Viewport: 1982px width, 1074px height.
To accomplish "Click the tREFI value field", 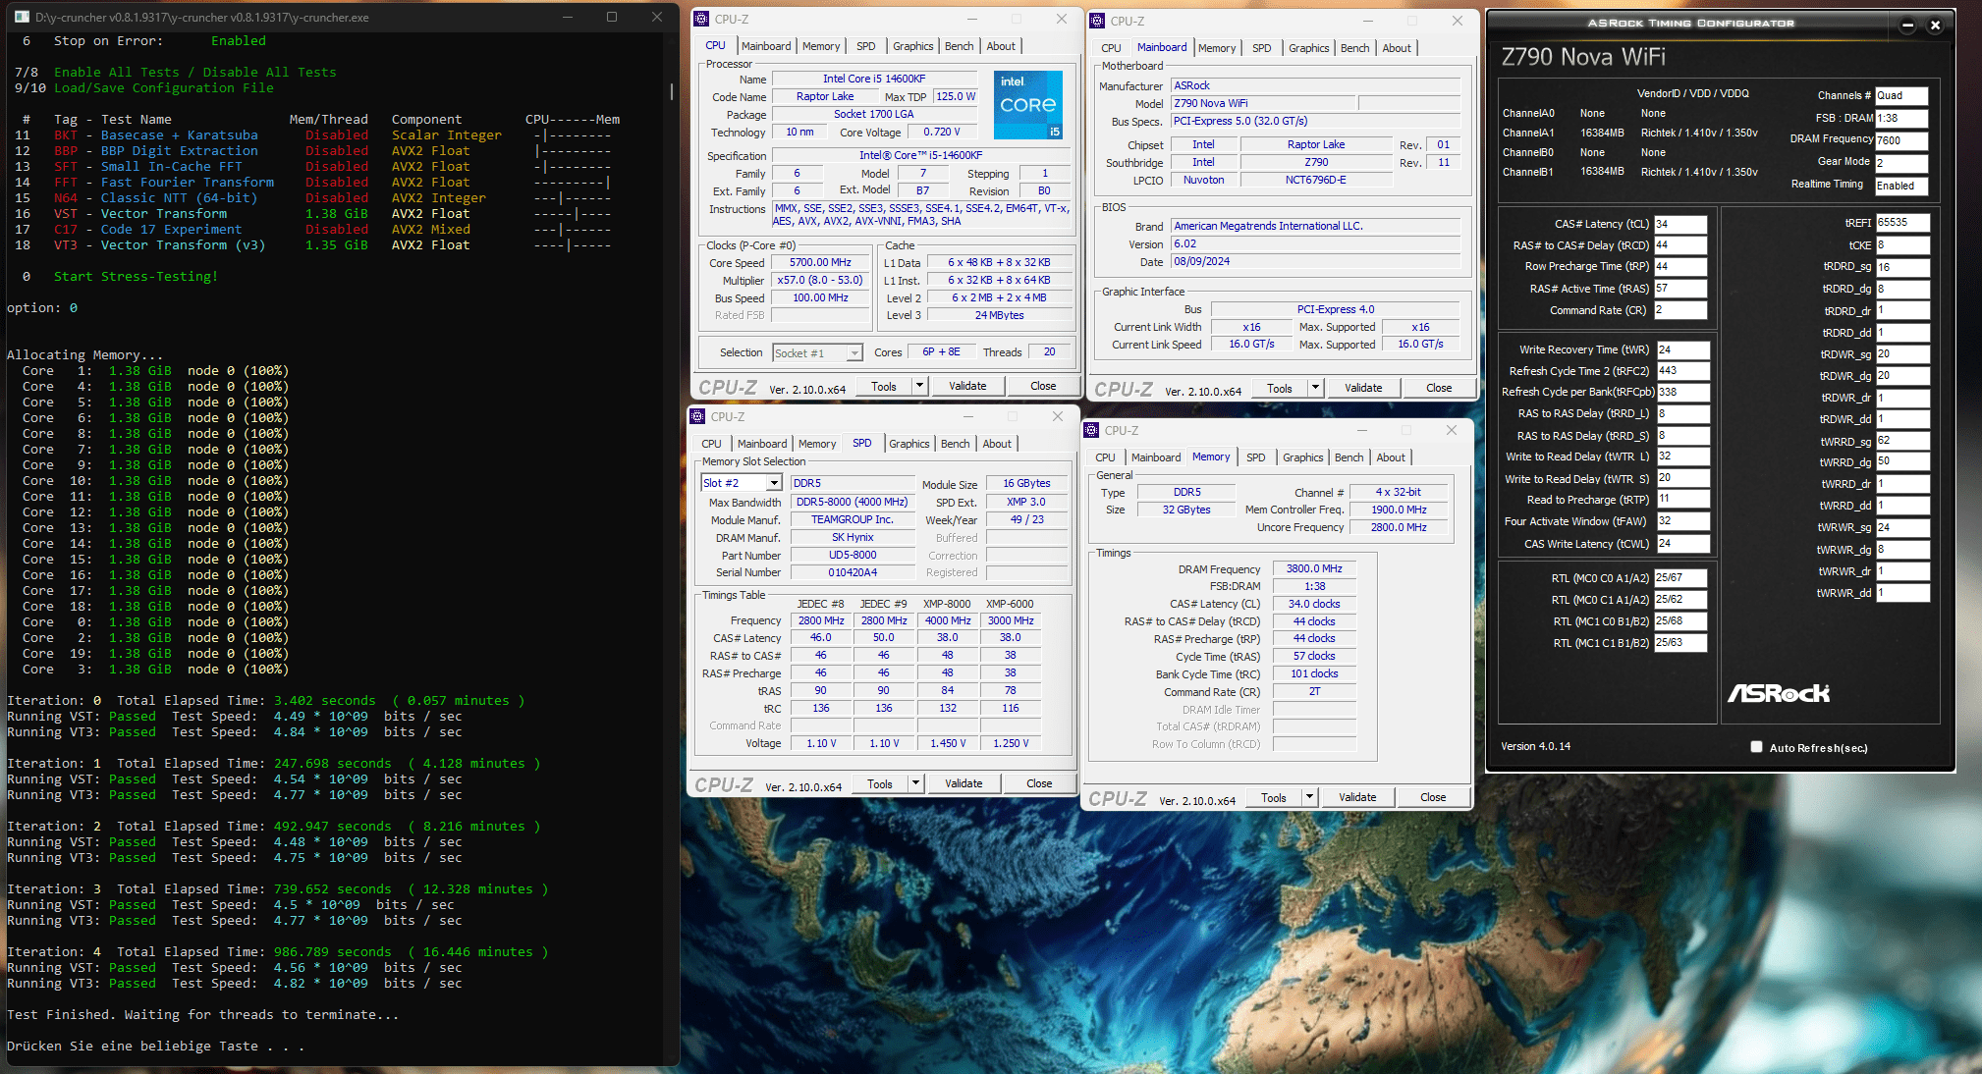I will 1902,223.
